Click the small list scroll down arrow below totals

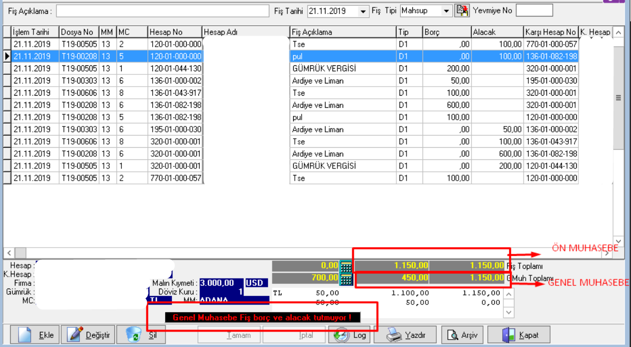[509, 312]
